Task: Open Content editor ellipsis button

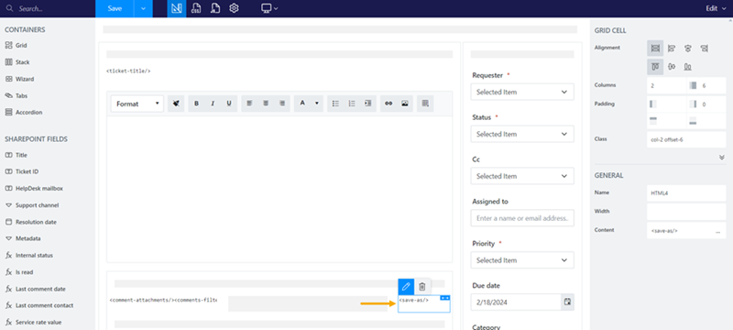Action: (717, 231)
